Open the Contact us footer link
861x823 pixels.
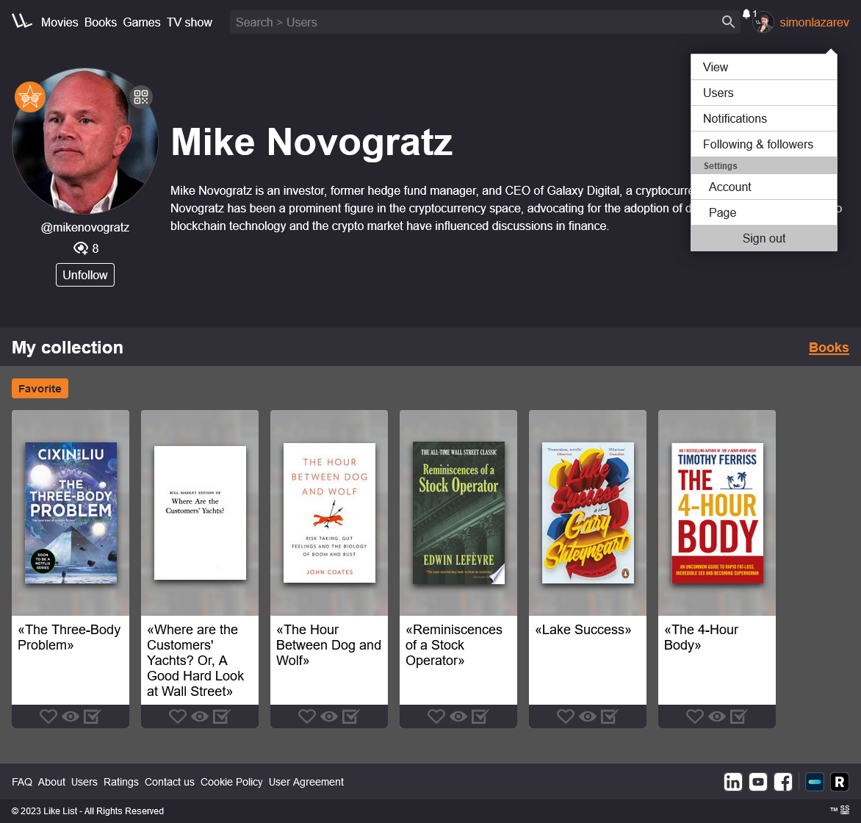pyautogui.click(x=170, y=782)
